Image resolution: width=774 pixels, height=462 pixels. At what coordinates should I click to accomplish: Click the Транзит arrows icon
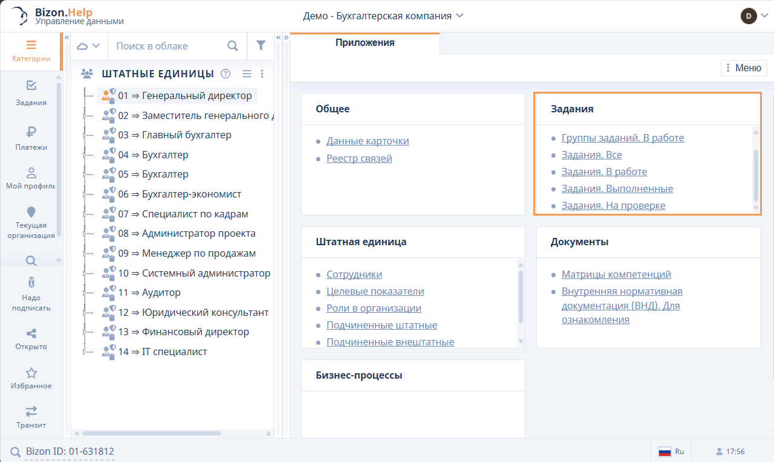point(31,412)
